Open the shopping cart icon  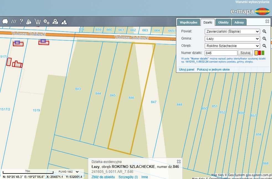(37, 22)
